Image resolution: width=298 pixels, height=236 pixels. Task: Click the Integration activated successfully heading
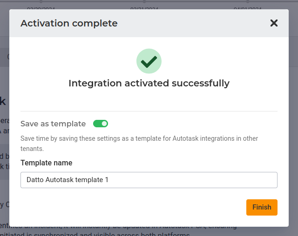(x=149, y=84)
